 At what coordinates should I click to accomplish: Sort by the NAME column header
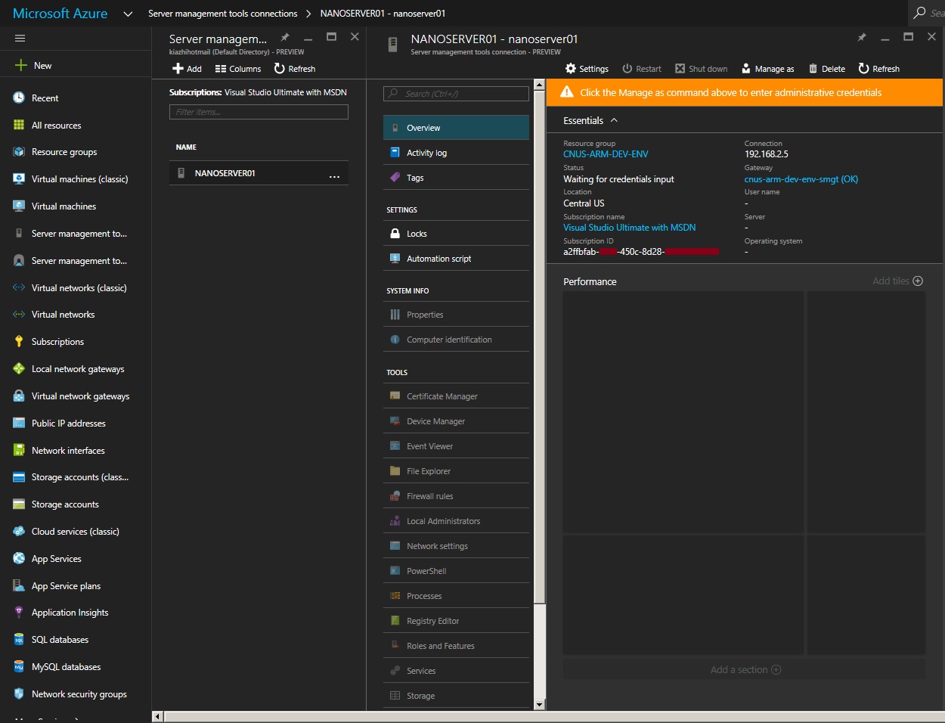(186, 147)
